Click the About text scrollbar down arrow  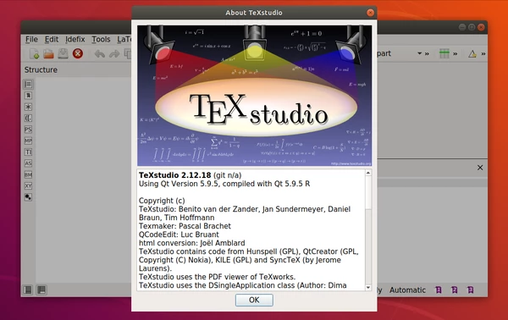[368, 287]
